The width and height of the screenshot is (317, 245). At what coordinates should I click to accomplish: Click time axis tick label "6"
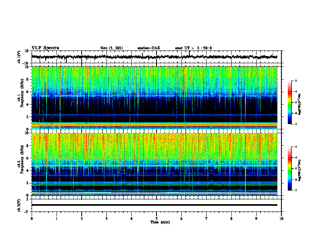coord(182,219)
